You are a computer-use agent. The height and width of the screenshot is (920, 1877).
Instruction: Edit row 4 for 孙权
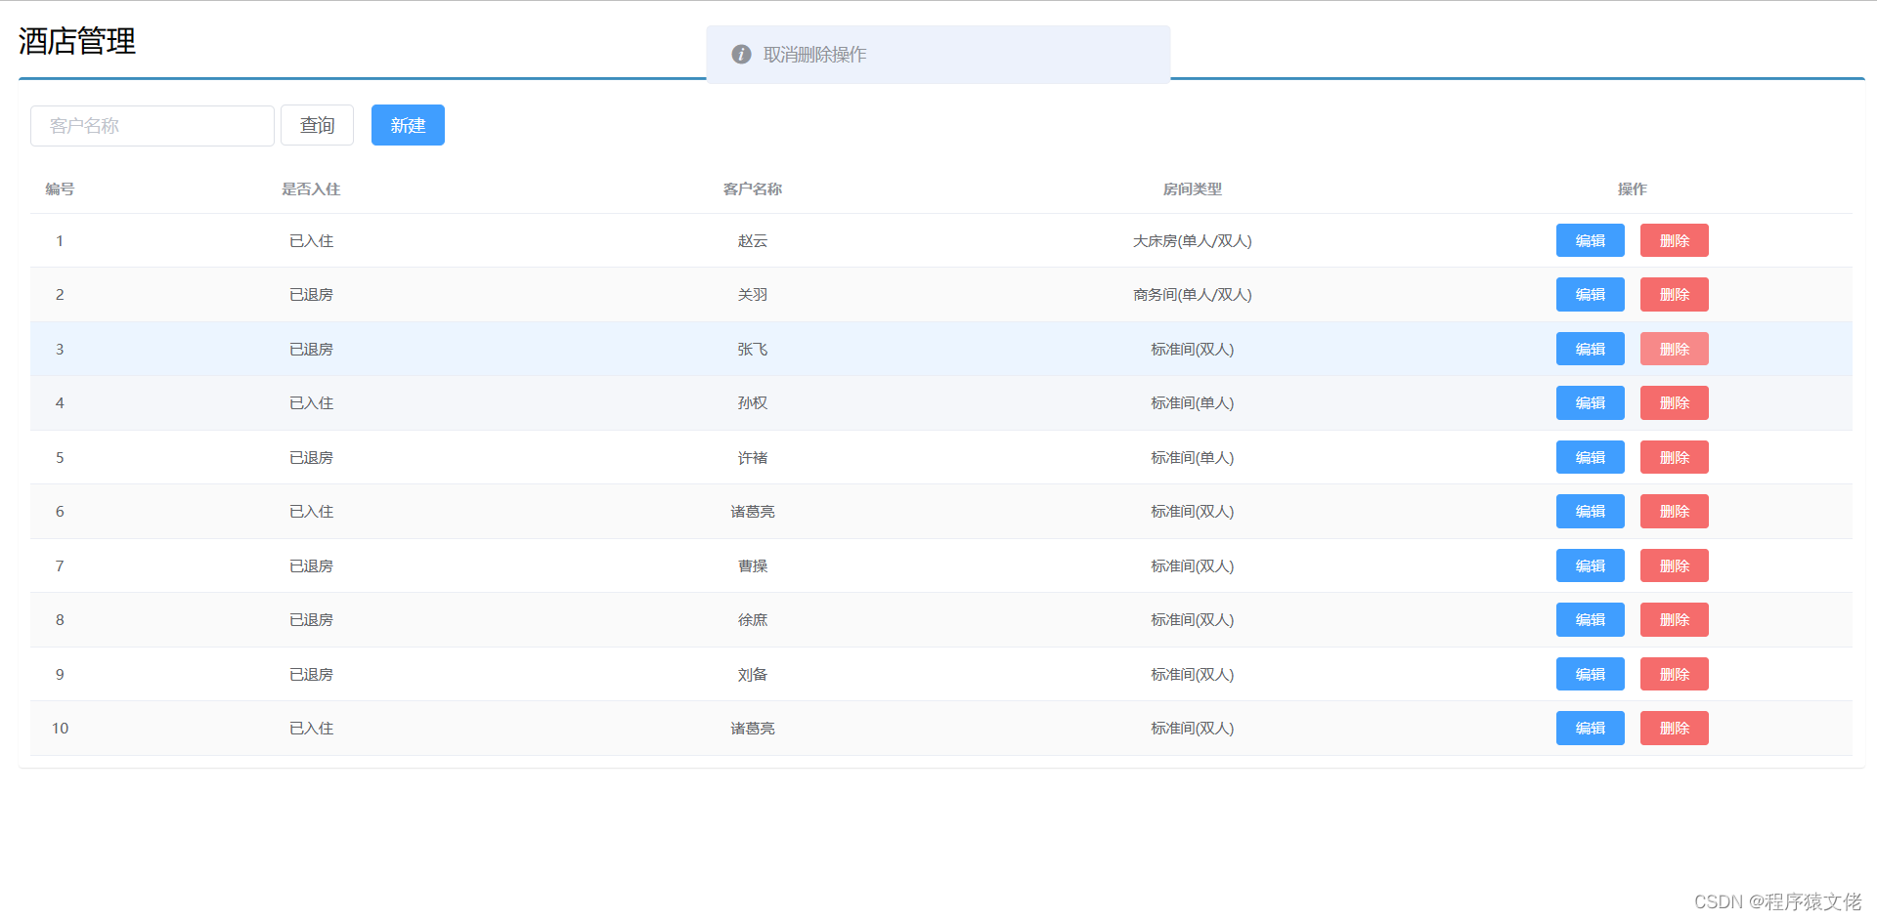[1590, 403]
